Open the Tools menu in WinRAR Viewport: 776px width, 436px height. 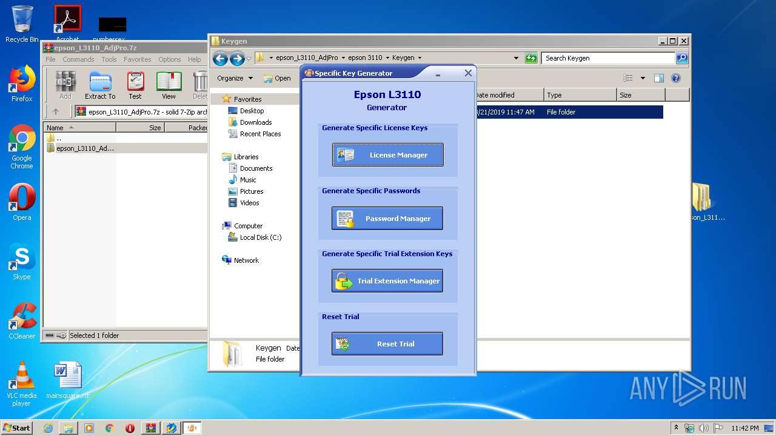coord(109,59)
